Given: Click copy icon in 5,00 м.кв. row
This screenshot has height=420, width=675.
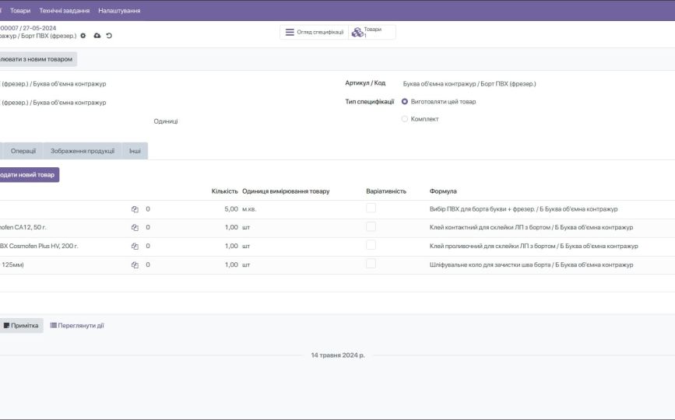Looking at the screenshot, I should click(x=135, y=209).
